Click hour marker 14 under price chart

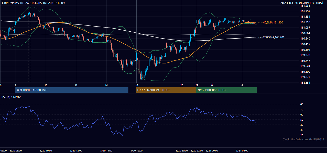(x=106, y=85)
